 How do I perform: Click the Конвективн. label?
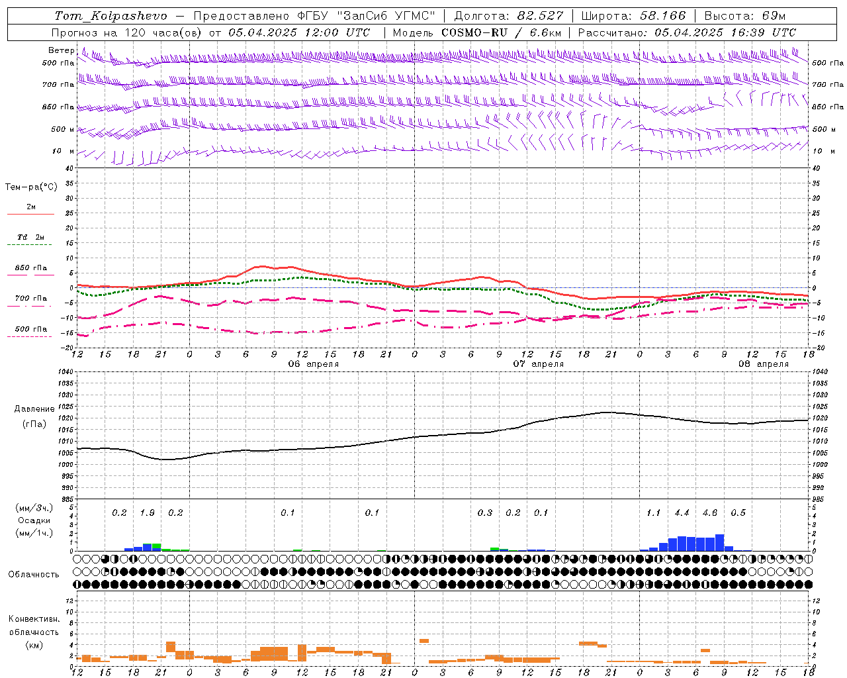point(34,619)
